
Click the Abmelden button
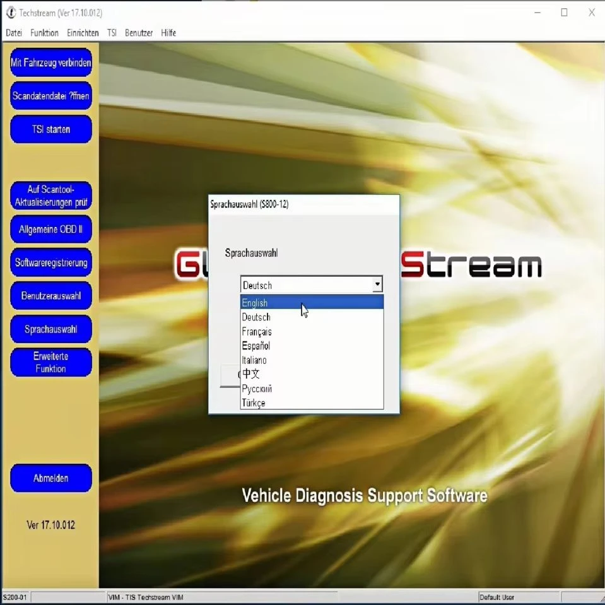(51, 478)
